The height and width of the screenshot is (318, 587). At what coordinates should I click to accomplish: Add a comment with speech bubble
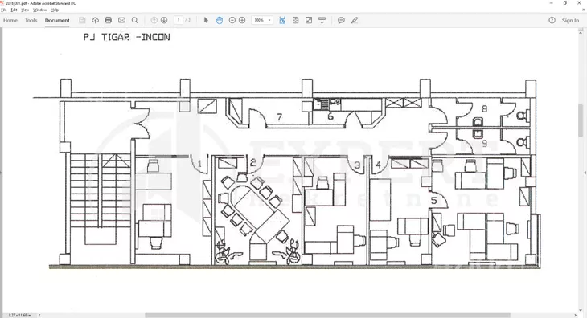[x=341, y=20]
